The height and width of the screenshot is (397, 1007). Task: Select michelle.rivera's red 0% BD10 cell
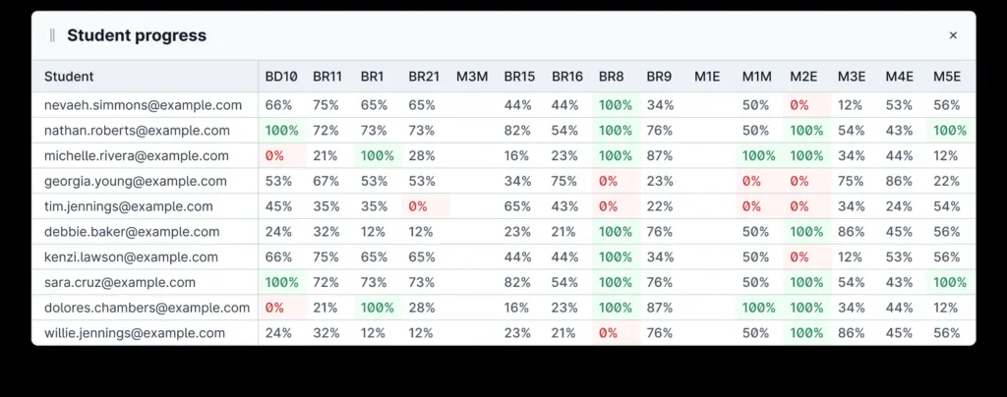[x=274, y=156]
